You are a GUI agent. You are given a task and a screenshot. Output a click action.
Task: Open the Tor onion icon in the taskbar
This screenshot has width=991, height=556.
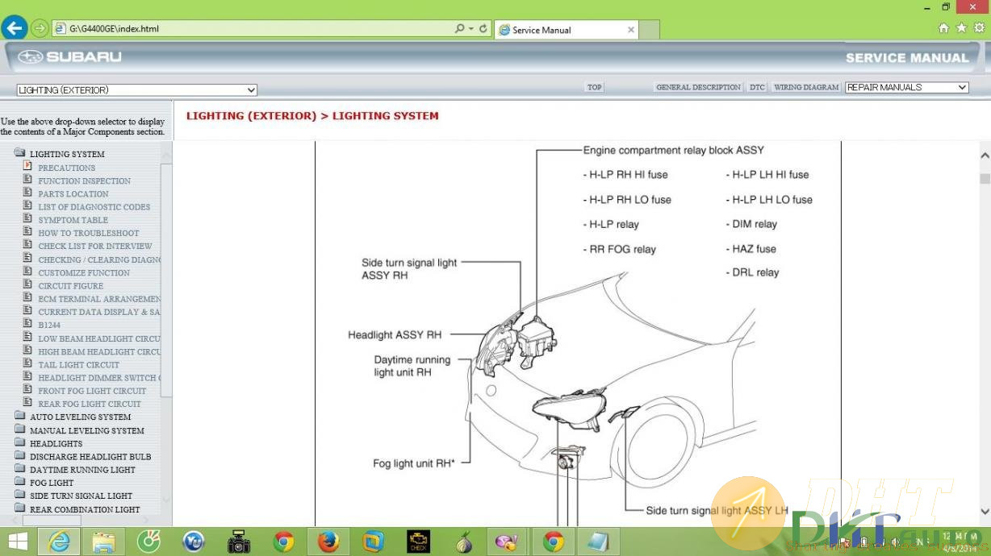(463, 541)
